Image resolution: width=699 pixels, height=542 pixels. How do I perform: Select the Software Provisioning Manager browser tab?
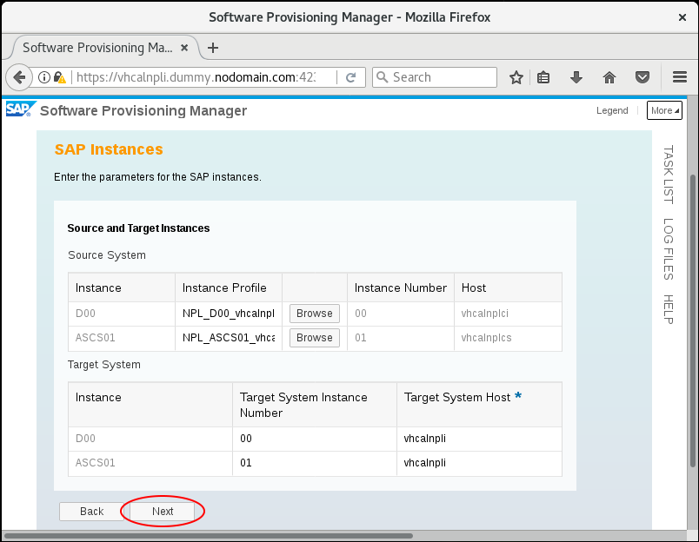97,48
